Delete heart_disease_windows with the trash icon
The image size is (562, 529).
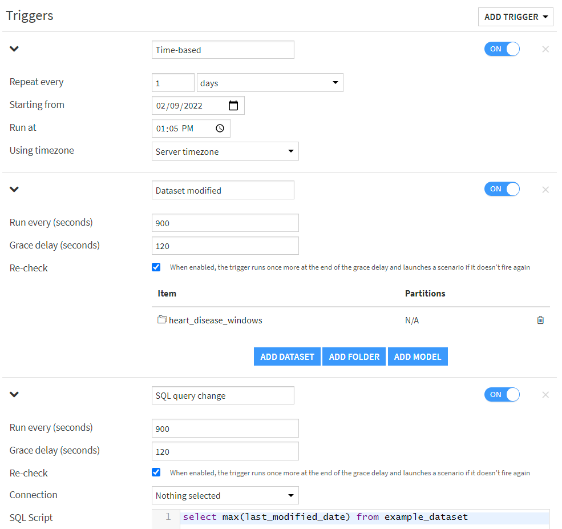[540, 320]
